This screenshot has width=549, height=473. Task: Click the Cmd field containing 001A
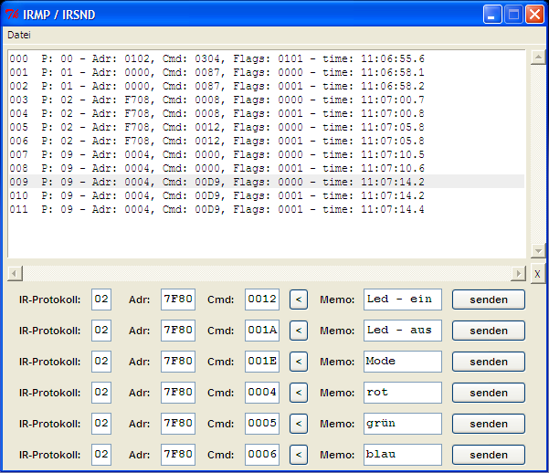tap(262, 331)
